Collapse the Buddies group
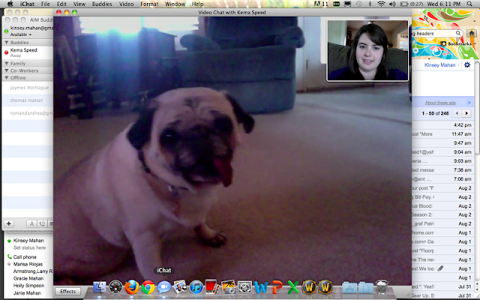 pyautogui.click(x=7, y=42)
